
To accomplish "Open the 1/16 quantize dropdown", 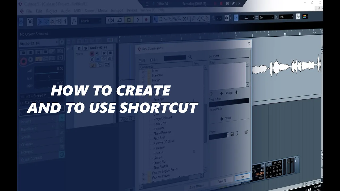I will pyautogui.click(x=286, y=17).
